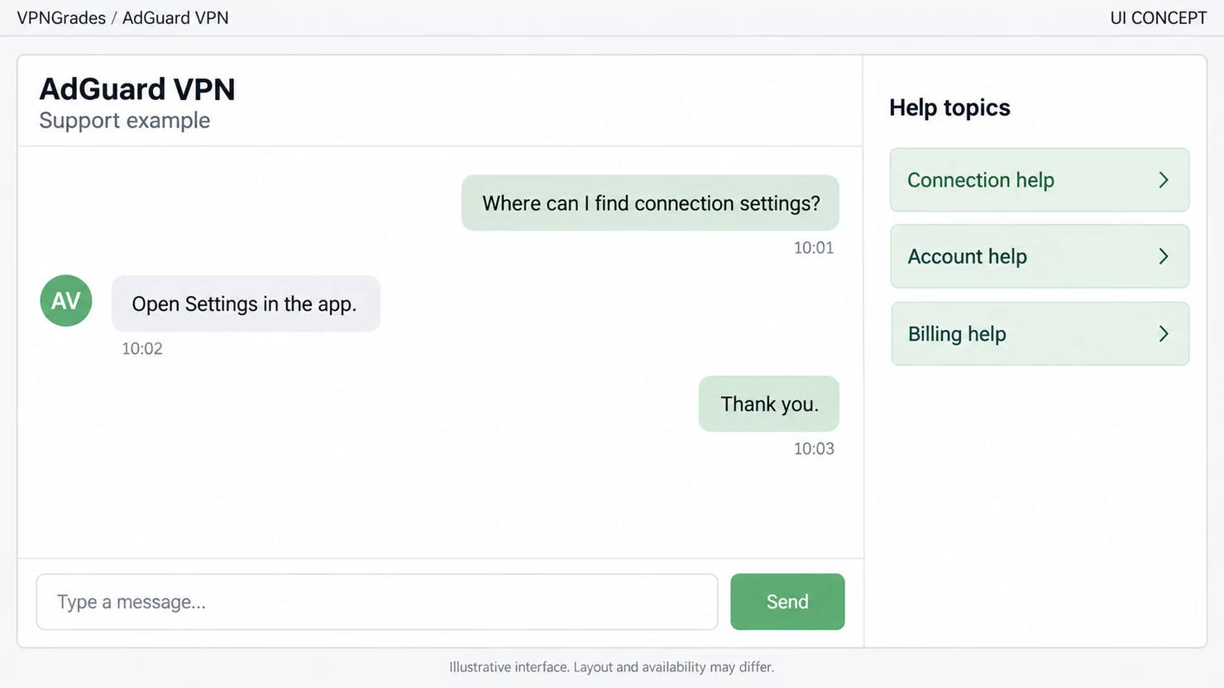This screenshot has width=1224, height=688.
Task: Open the Account help topic
Action: click(x=1040, y=256)
